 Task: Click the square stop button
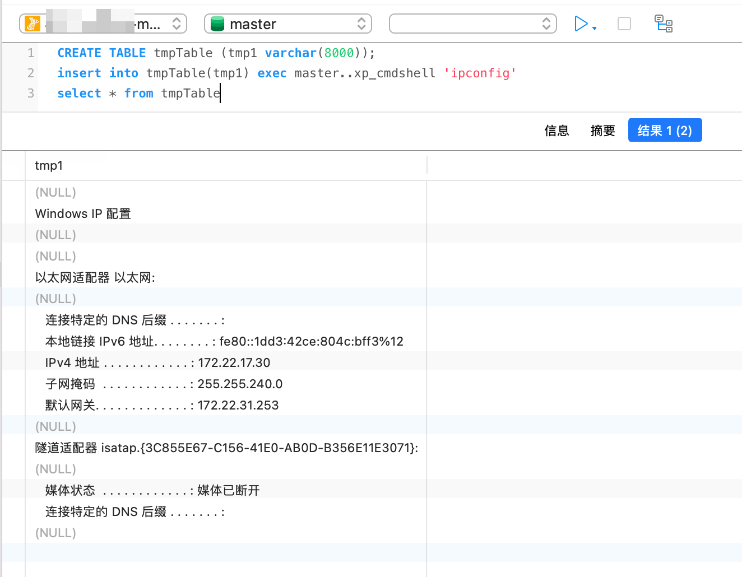624,24
